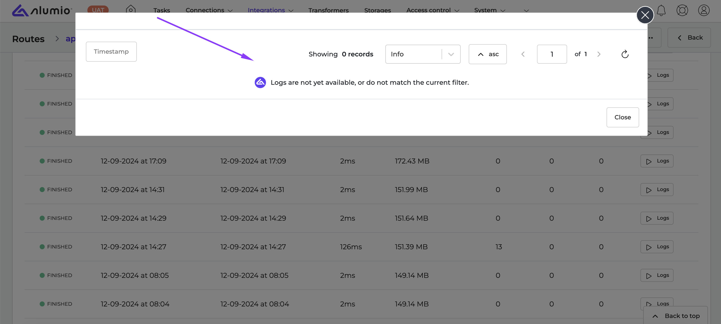Click the Alumio logo
Viewport: 721px width, 324px height.
tap(42, 11)
